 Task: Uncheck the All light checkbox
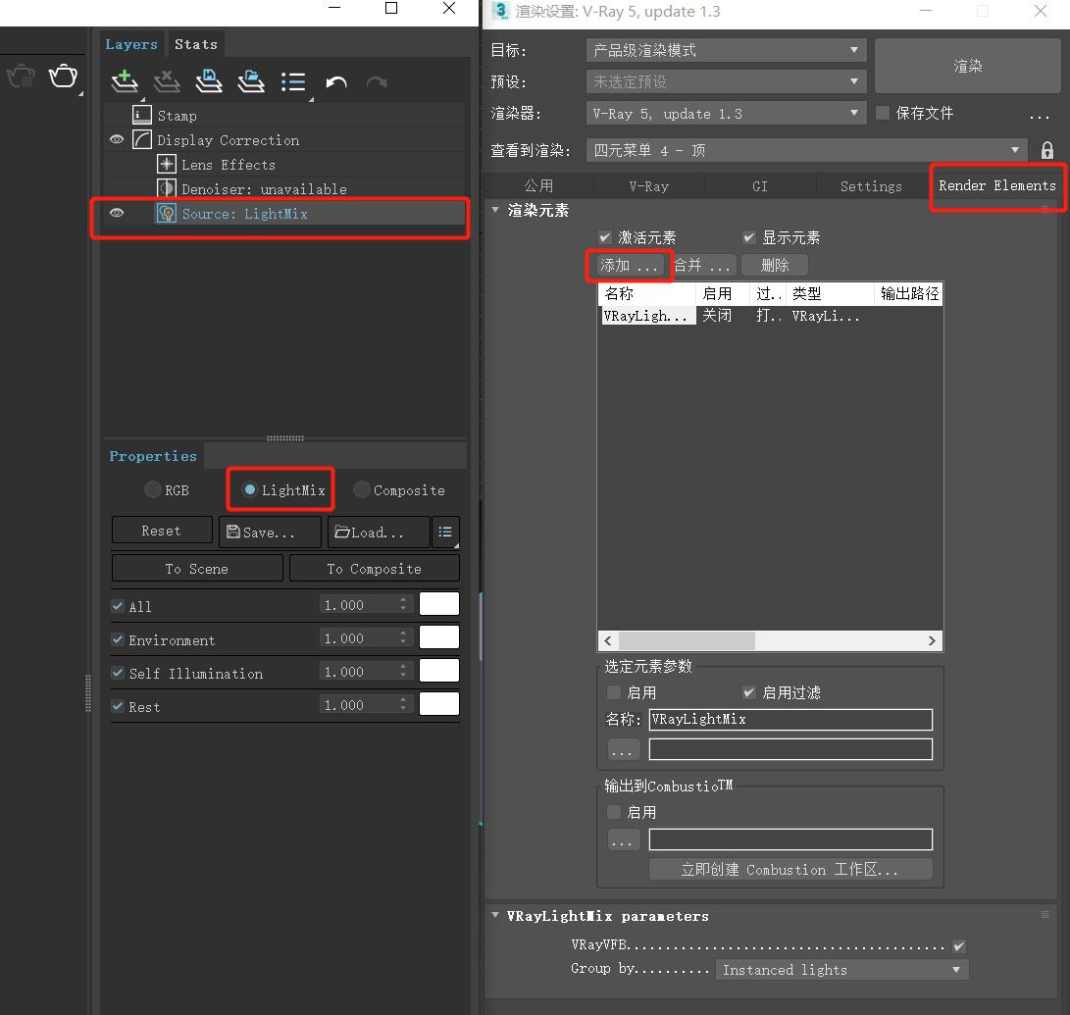(x=118, y=606)
